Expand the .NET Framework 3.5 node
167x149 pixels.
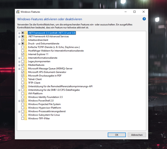click(x=19, y=33)
